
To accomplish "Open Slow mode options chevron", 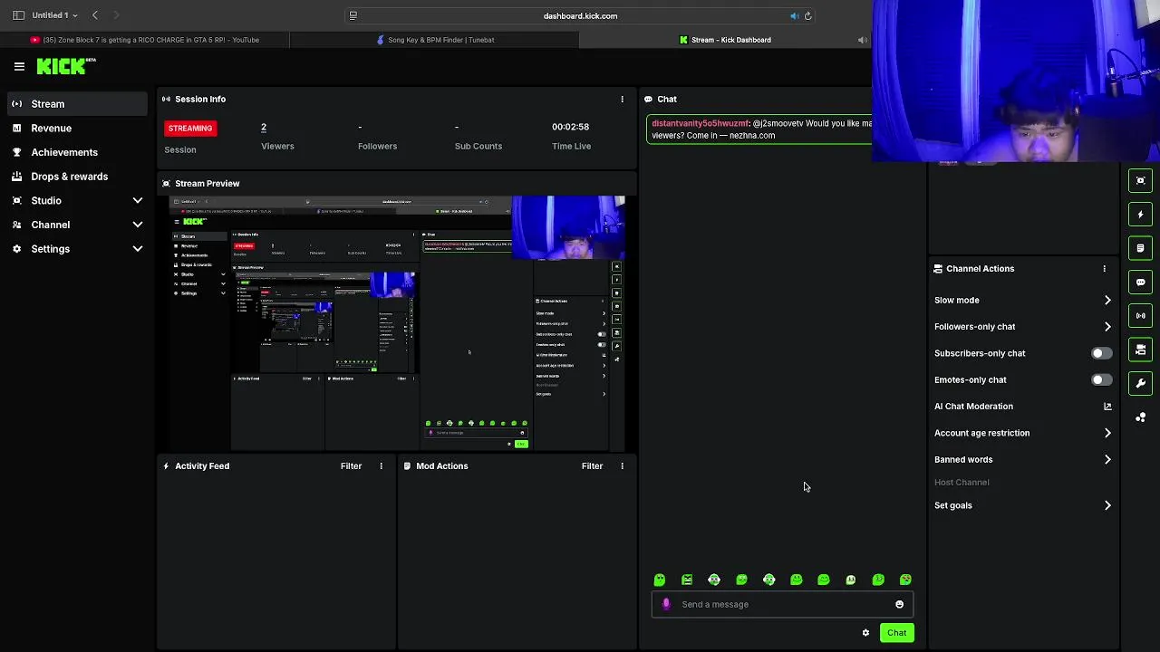I will (x=1107, y=301).
